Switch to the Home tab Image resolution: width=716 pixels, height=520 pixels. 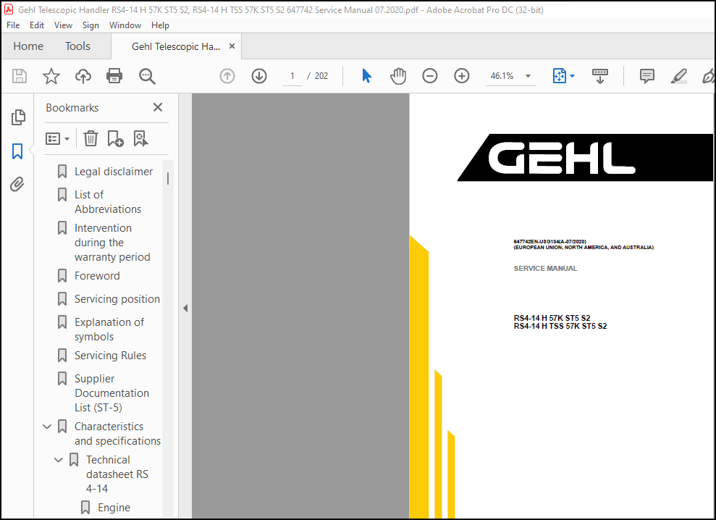click(28, 46)
